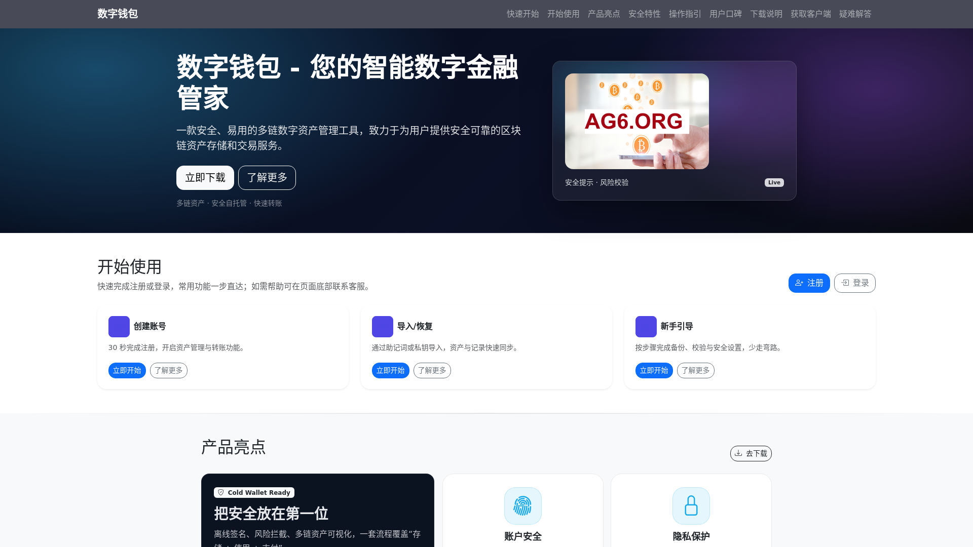This screenshot has height=547, width=973.
Task: Open 获取客户端 nav link
Action: coord(810,14)
